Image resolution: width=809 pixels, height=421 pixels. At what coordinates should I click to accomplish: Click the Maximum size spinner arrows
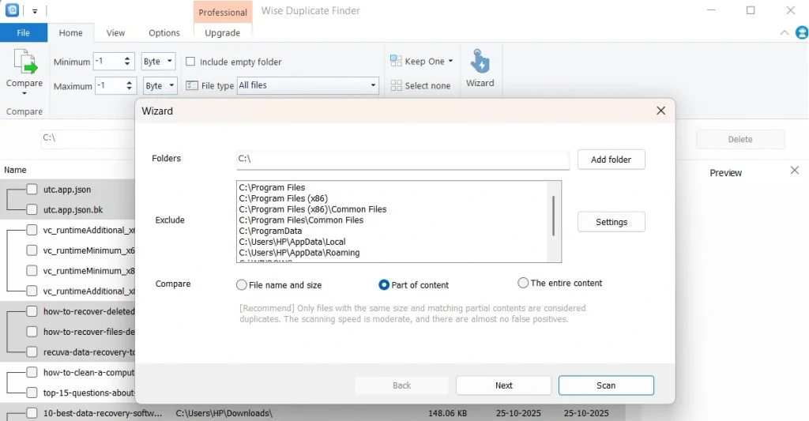click(129, 85)
